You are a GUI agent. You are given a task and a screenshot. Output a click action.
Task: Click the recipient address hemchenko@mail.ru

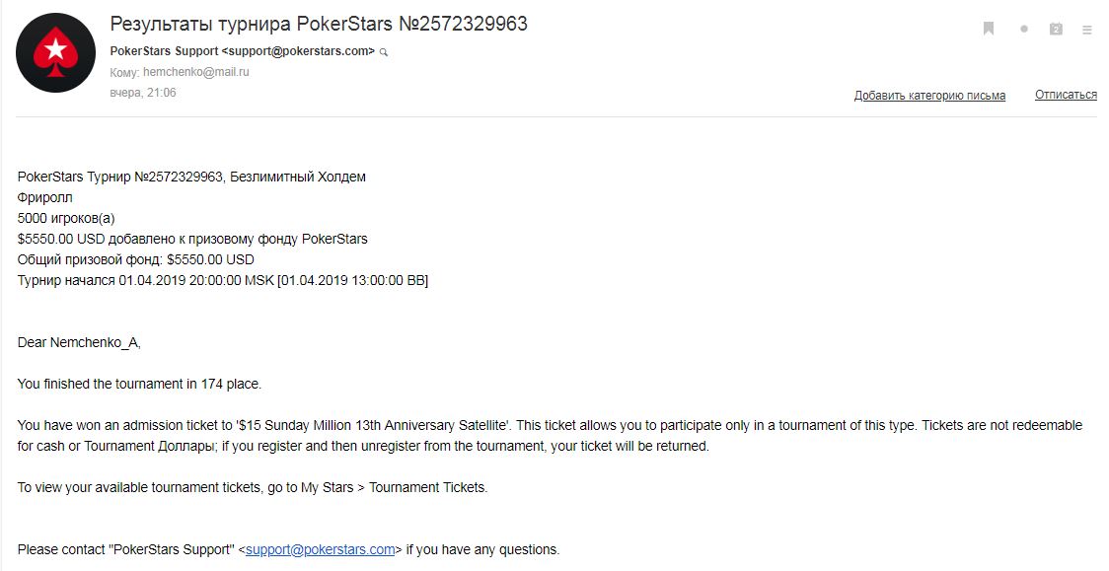(196, 71)
